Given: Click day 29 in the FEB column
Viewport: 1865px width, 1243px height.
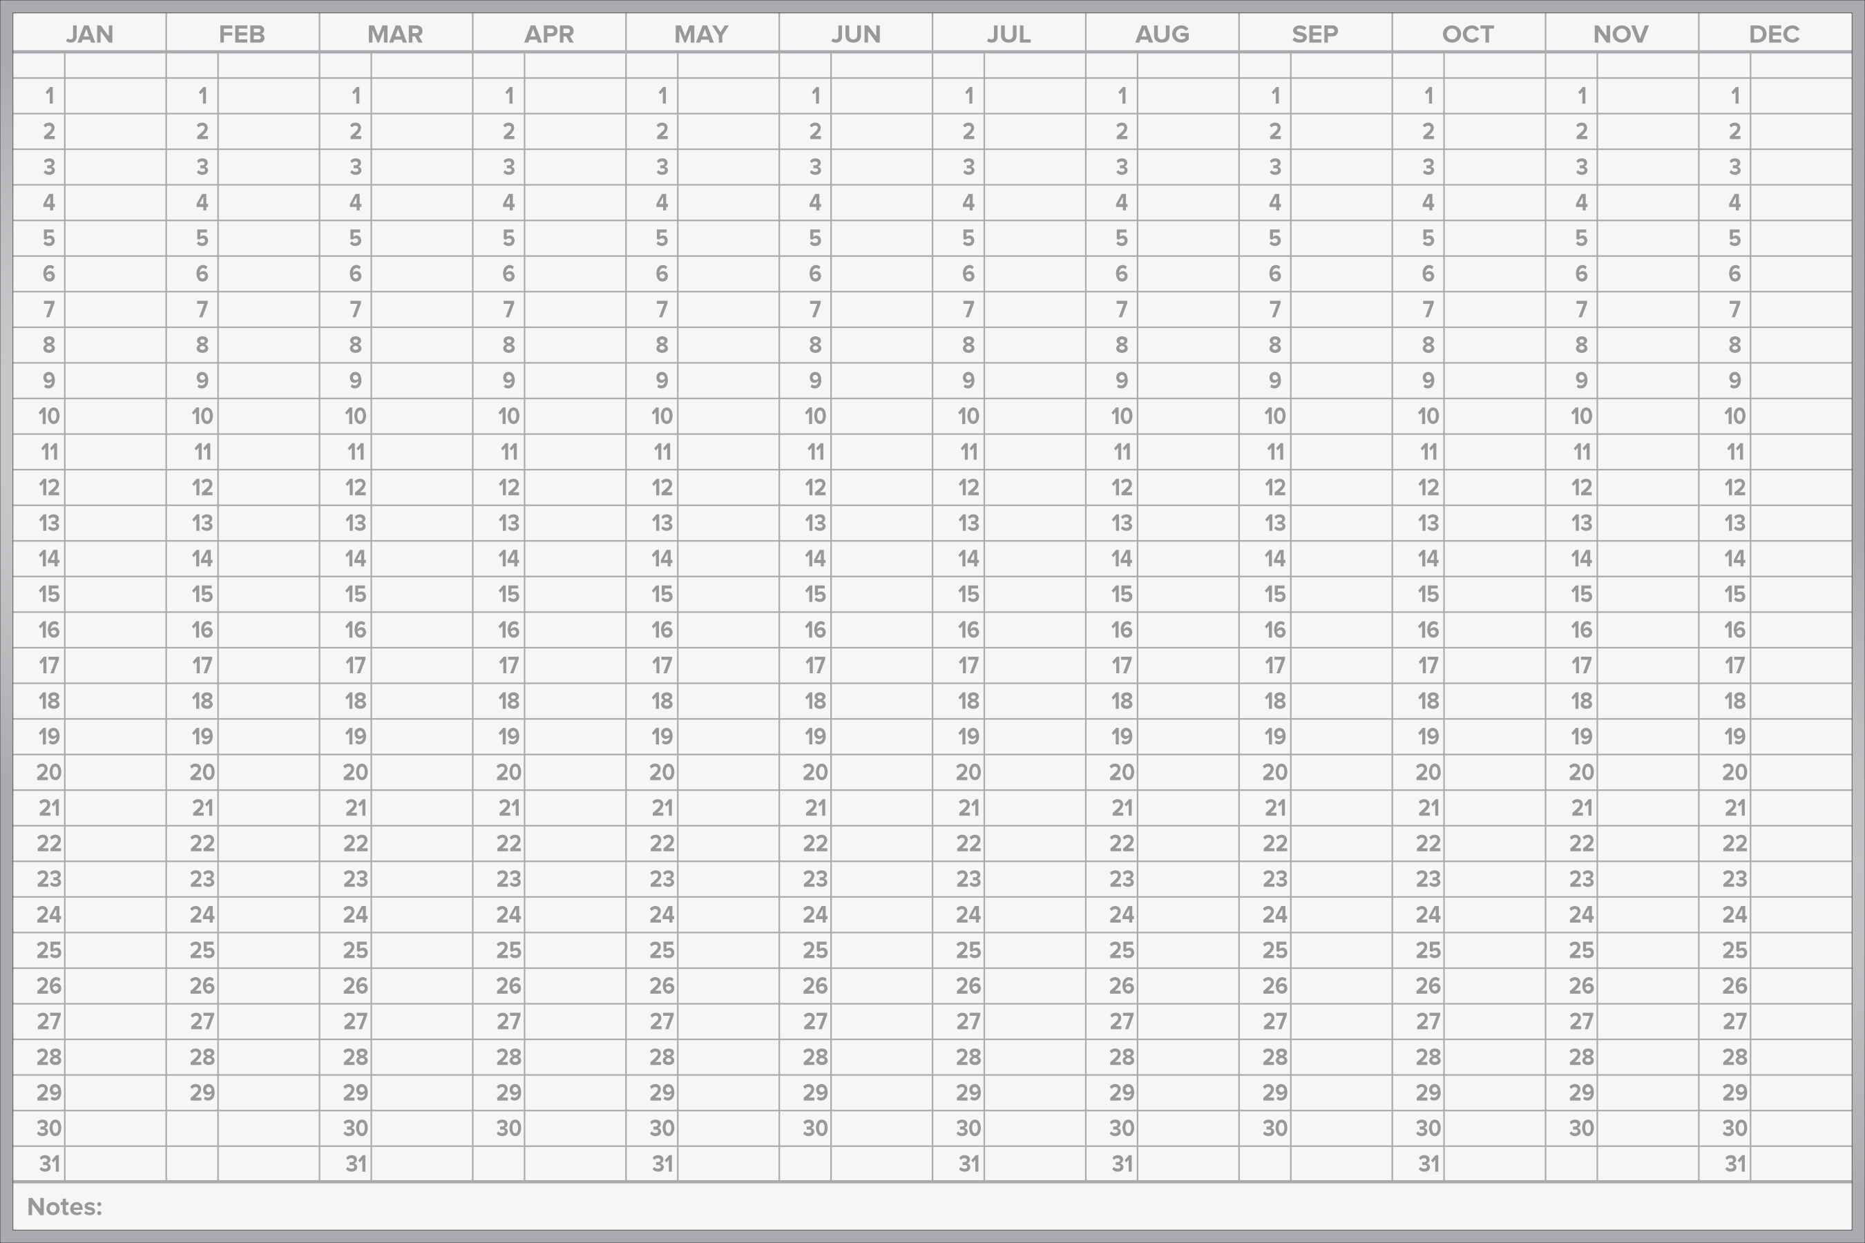Looking at the screenshot, I should click(202, 1092).
